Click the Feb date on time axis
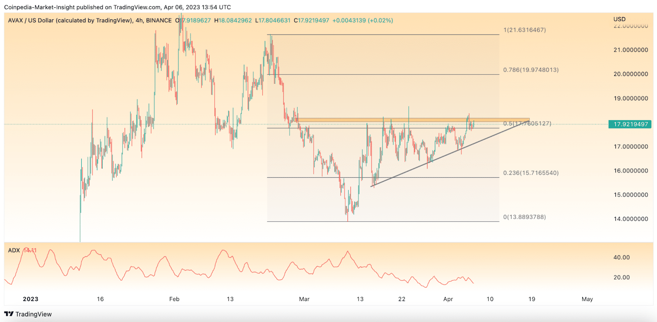This screenshot has height=322, width=657. 174,299
